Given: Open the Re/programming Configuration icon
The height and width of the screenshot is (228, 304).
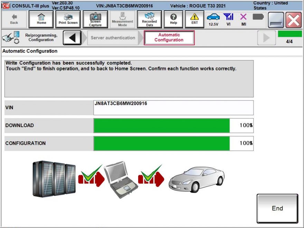Looking at the screenshot, I should 10,37.
